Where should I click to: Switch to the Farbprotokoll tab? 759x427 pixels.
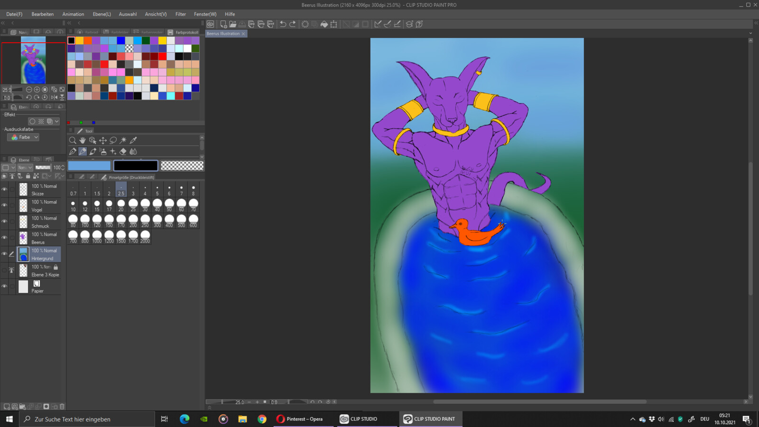coord(183,32)
